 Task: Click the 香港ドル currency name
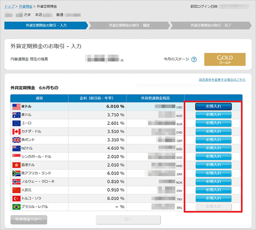(x=28, y=165)
